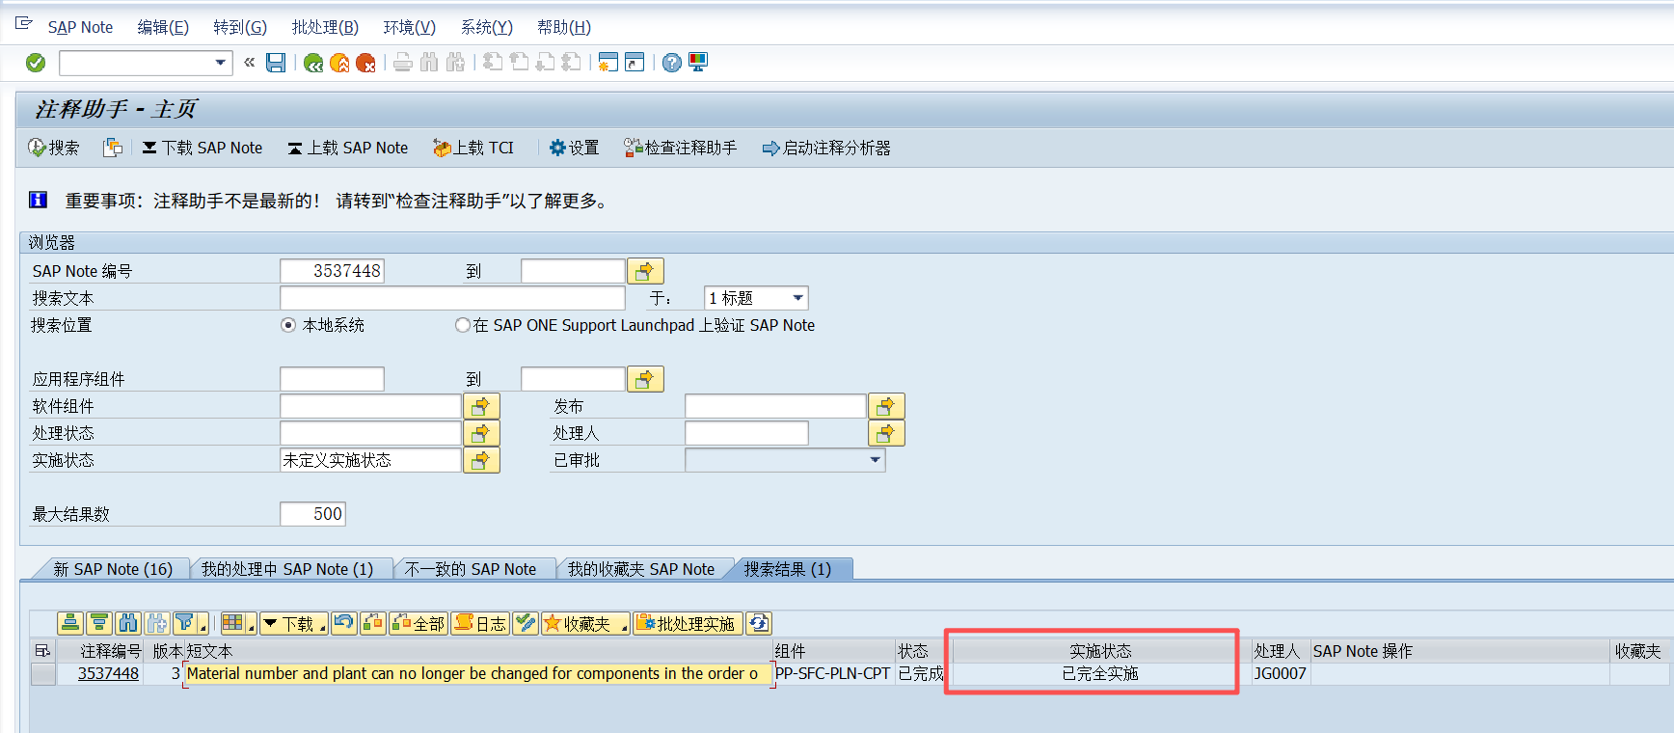This screenshot has height=733, width=1674.
Task: Switch to 我的处理中 SAP Note (1) tab
Action: point(287,569)
